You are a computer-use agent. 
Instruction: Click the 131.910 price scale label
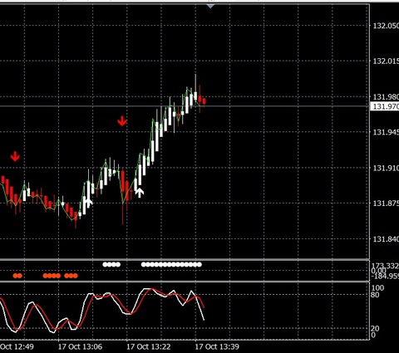386,168
